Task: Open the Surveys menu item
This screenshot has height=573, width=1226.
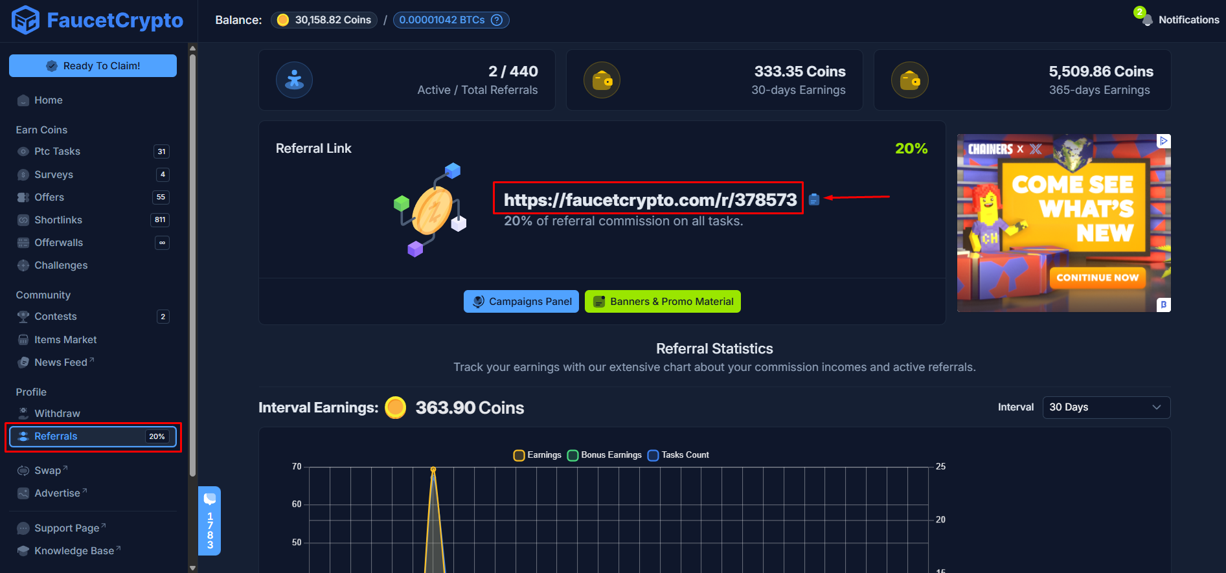Action: click(93, 175)
